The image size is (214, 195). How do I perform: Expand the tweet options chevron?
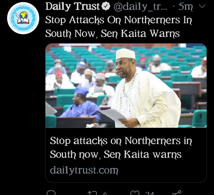coord(202,6)
